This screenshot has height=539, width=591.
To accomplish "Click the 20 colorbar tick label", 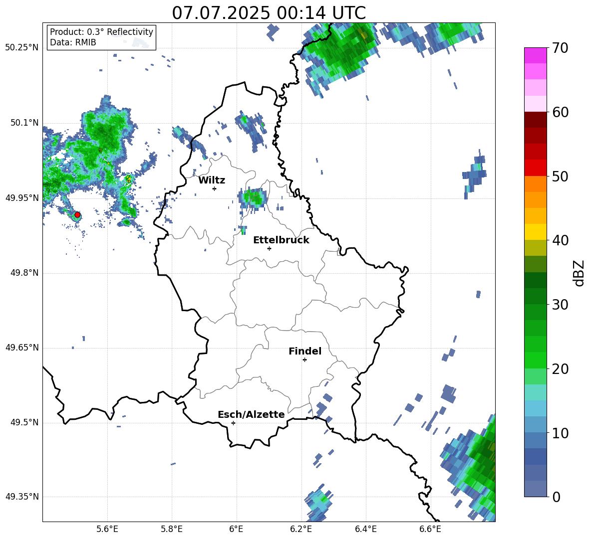I will pyautogui.click(x=560, y=369).
